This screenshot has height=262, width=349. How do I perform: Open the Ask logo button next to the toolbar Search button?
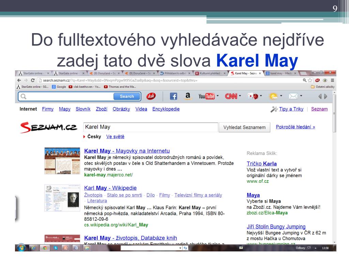click(151, 96)
